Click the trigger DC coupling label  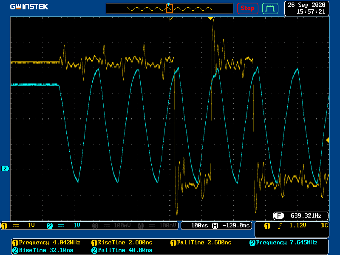(x=324, y=226)
